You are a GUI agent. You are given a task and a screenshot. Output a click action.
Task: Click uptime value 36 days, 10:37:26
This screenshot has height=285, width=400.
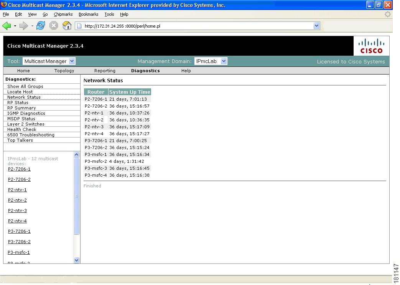pos(129,113)
